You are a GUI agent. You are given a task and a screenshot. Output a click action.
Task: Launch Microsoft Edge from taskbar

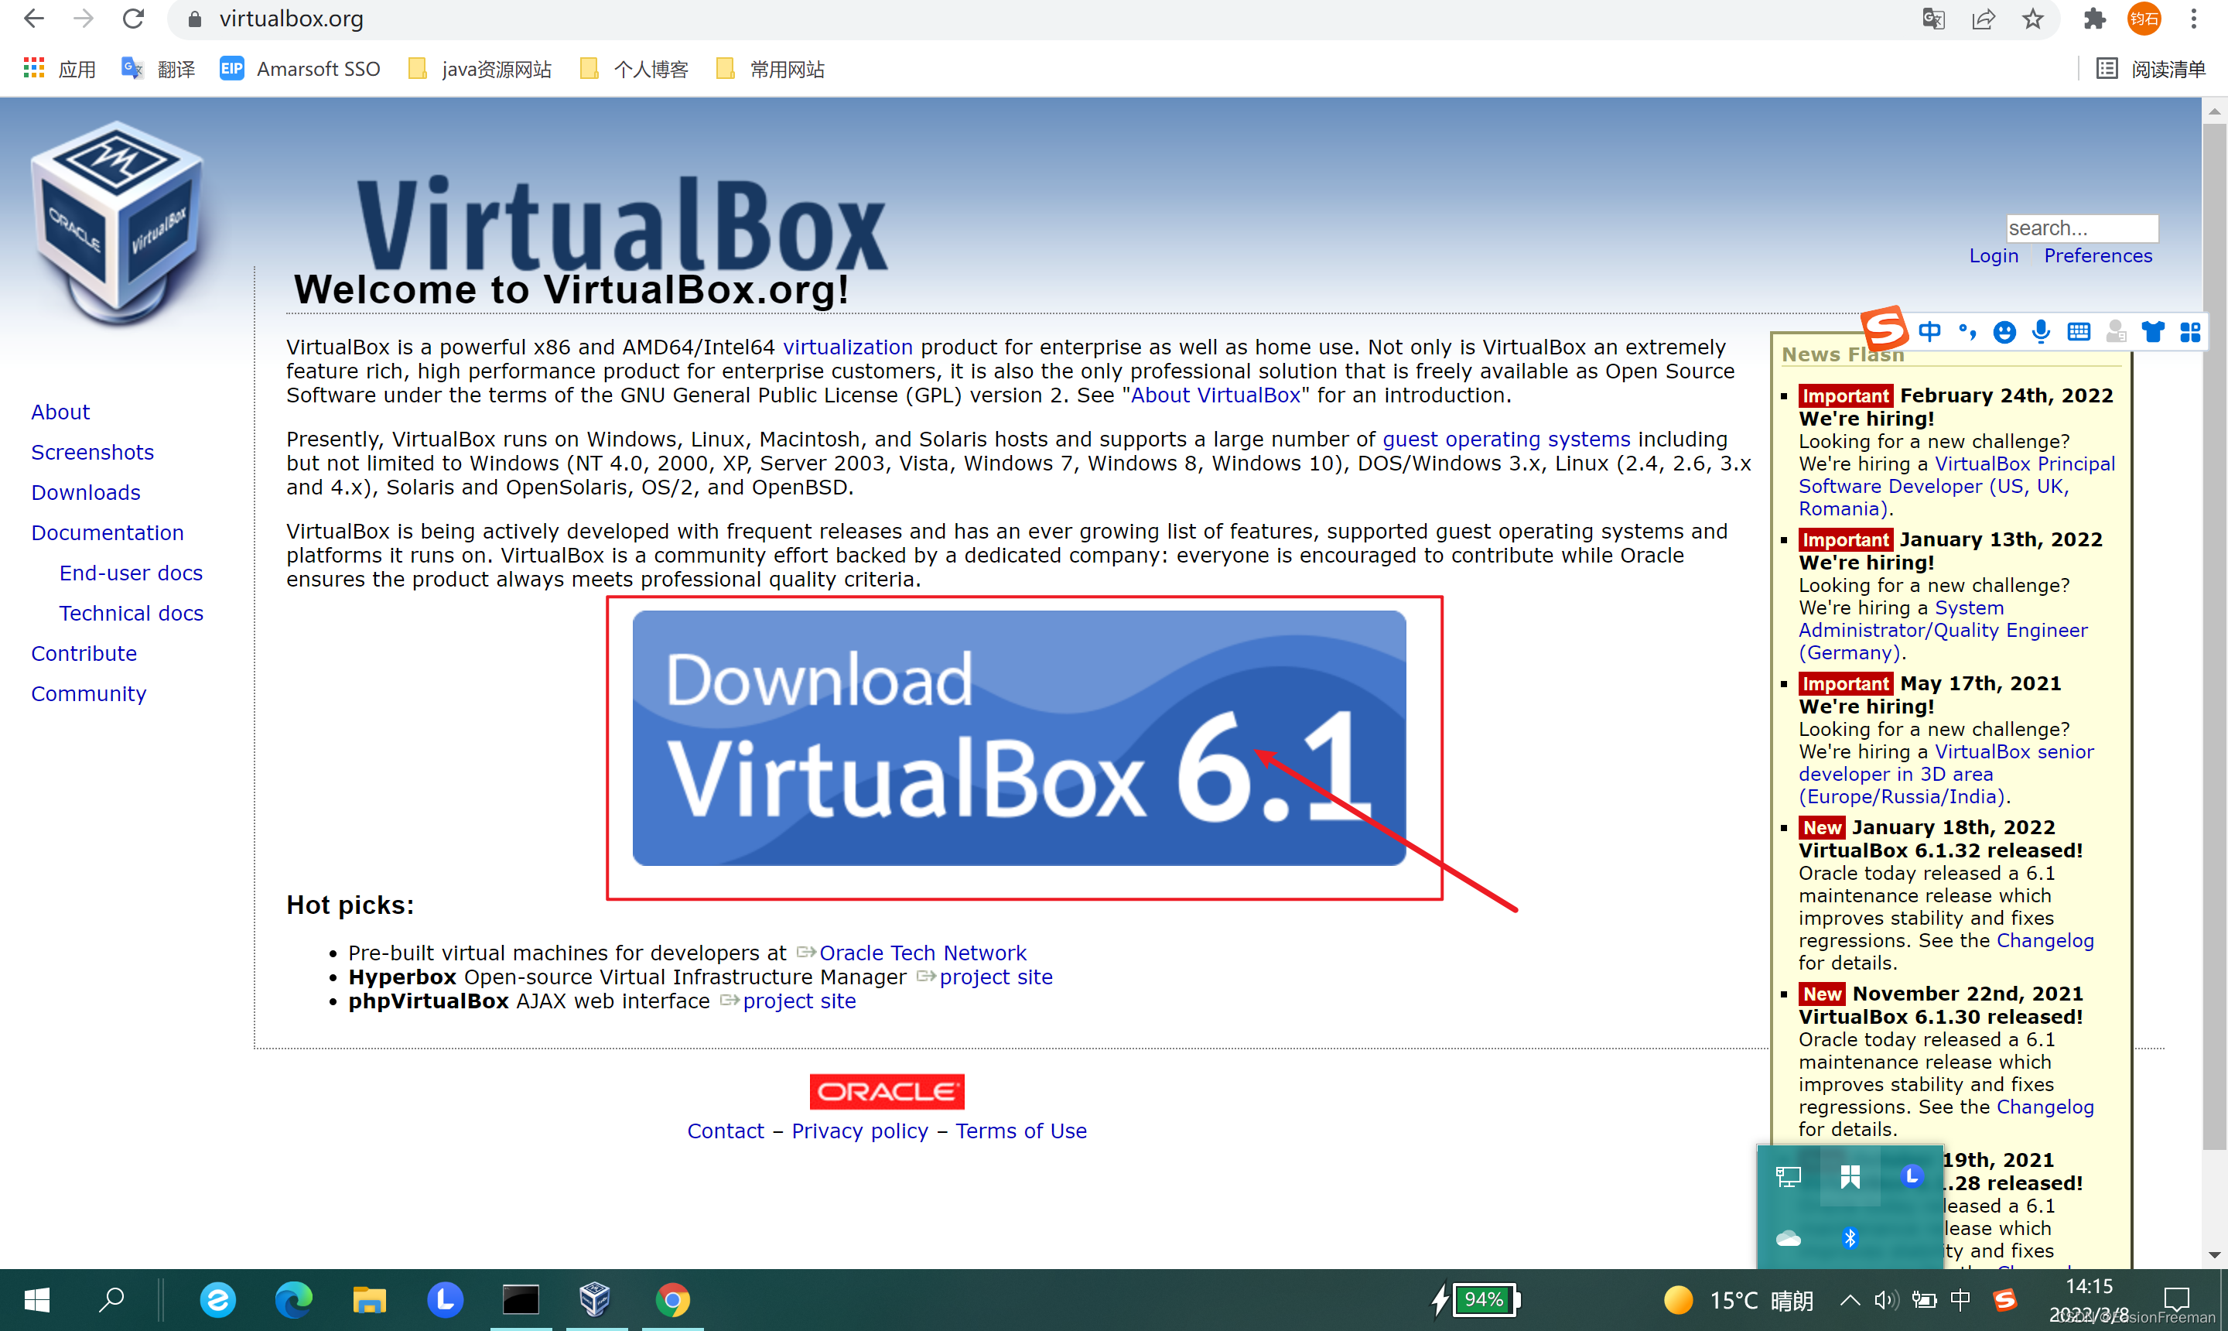293,1299
